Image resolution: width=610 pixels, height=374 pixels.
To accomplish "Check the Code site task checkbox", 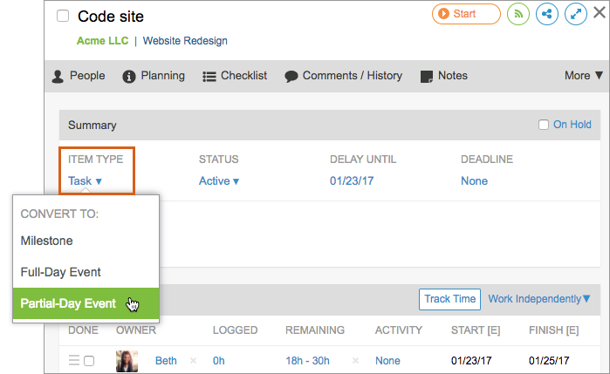I will click(x=63, y=17).
